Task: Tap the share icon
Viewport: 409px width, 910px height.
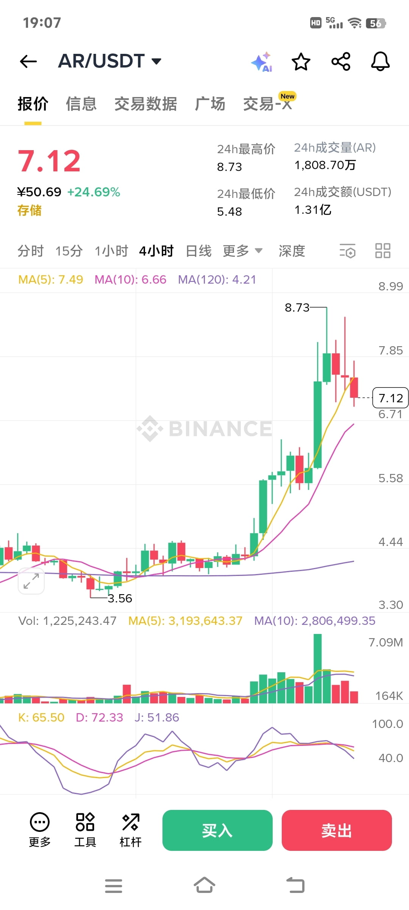Action: tap(341, 62)
